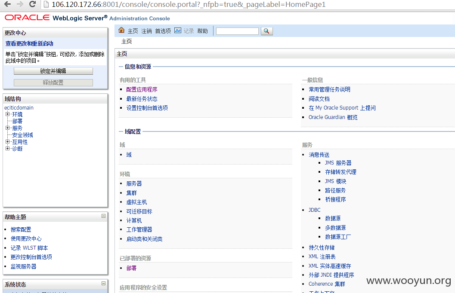Click the magnifier search button
455x293 pixels.
point(267,31)
